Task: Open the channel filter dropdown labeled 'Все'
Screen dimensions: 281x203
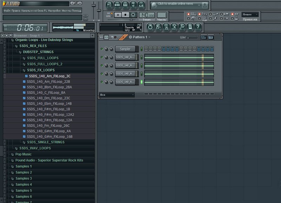Action: 117,95
